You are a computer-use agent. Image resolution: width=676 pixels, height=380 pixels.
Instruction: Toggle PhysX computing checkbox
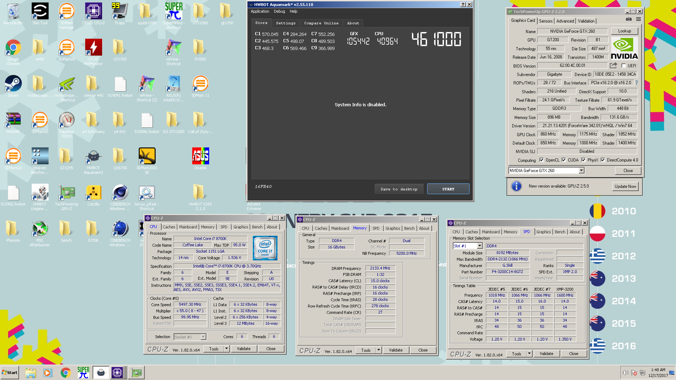pyautogui.click(x=583, y=160)
